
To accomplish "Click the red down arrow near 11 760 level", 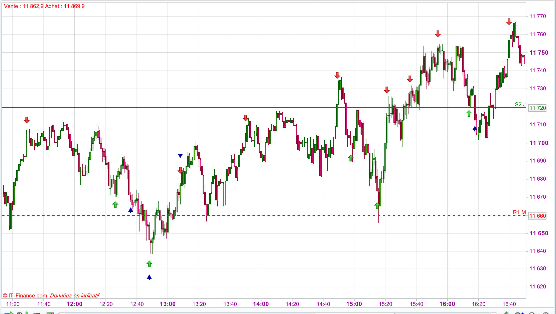I will tap(438, 34).
